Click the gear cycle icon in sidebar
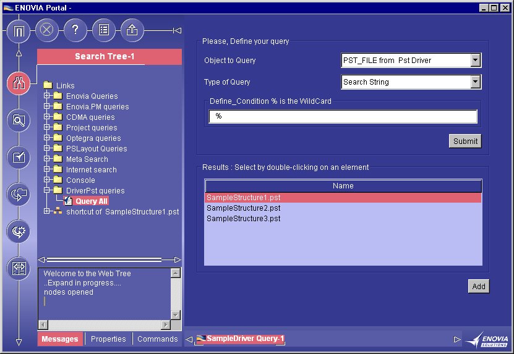Viewport: 514px width, 354px height. 19,232
